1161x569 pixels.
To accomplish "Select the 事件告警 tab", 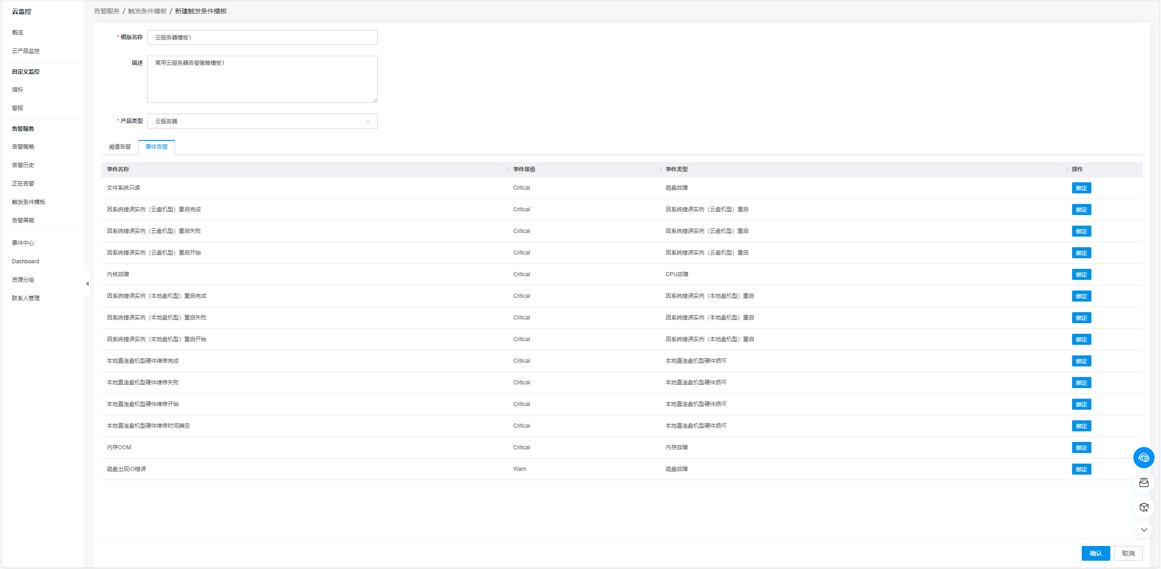I will 157,147.
